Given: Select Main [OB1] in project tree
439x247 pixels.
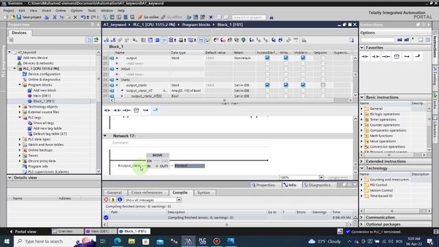Looking at the screenshot, I should [x=42, y=96].
